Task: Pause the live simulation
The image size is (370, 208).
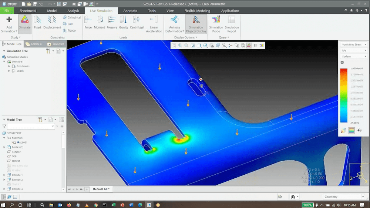Action: [255, 45]
